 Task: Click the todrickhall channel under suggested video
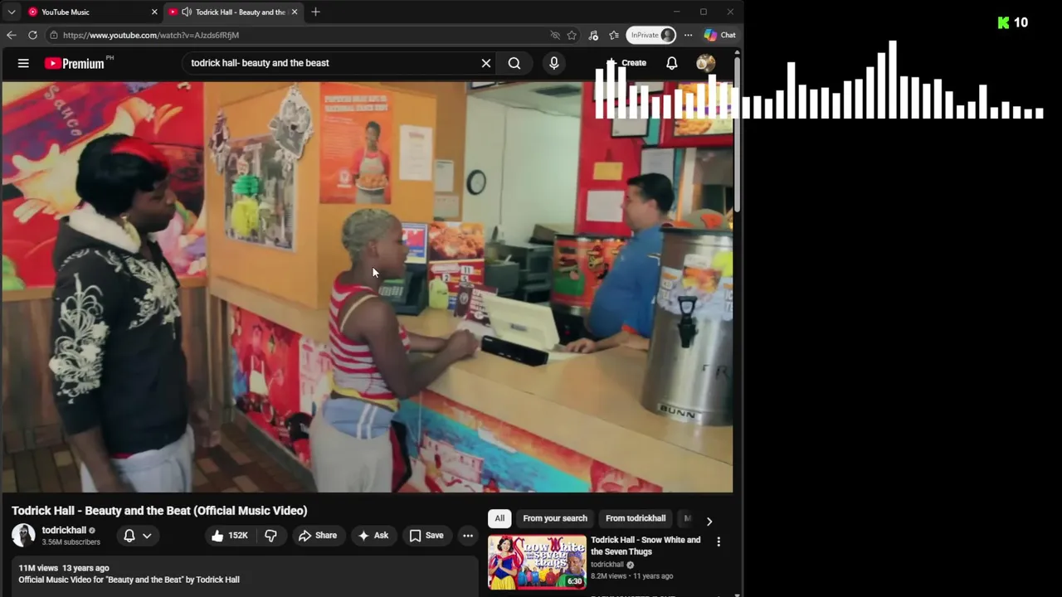(x=607, y=565)
